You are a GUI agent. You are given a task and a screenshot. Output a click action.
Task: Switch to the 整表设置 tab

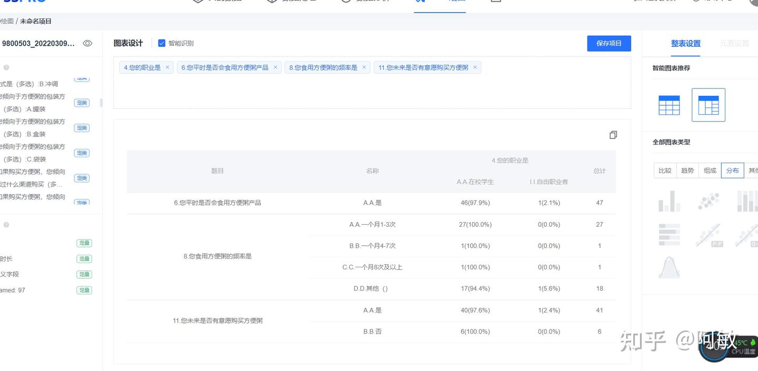tap(685, 44)
